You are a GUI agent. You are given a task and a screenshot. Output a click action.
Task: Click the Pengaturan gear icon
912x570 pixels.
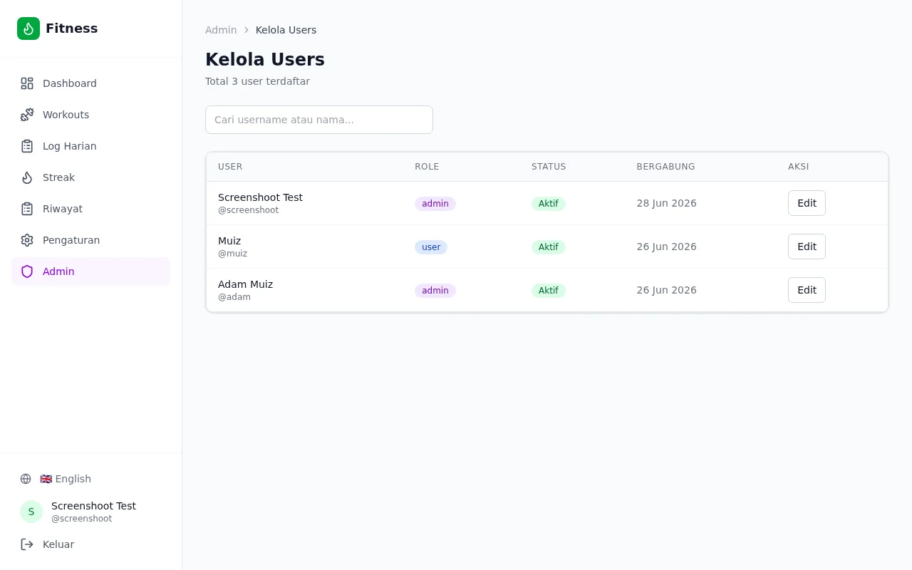[27, 240]
